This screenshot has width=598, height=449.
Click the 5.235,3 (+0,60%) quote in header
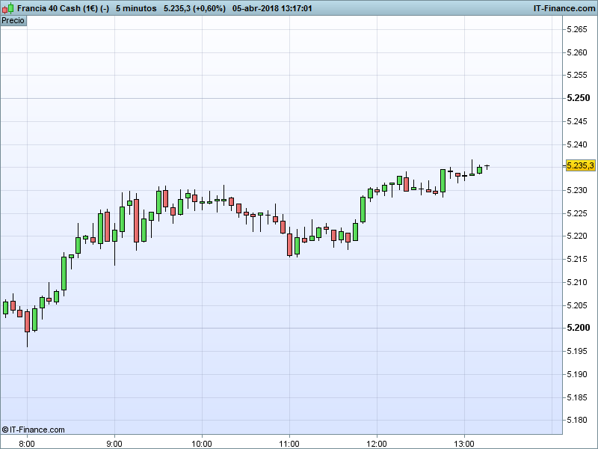click(x=194, y=8)
